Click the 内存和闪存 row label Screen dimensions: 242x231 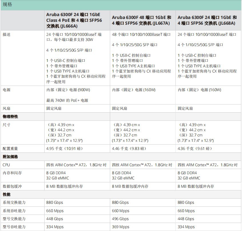click(x=12, y=173)
